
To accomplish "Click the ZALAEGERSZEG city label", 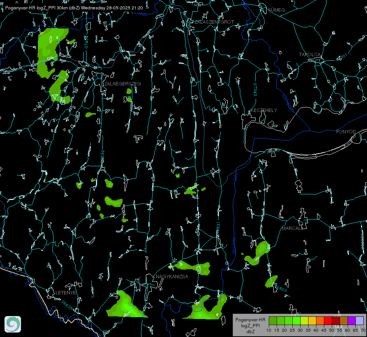I will (123, 84).
